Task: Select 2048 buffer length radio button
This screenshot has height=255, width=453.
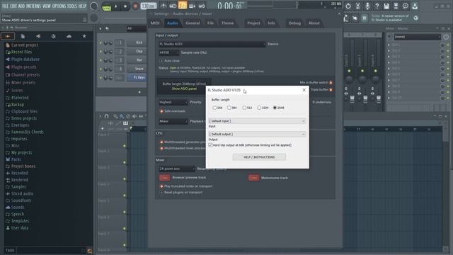Action: tap(275, 108)
